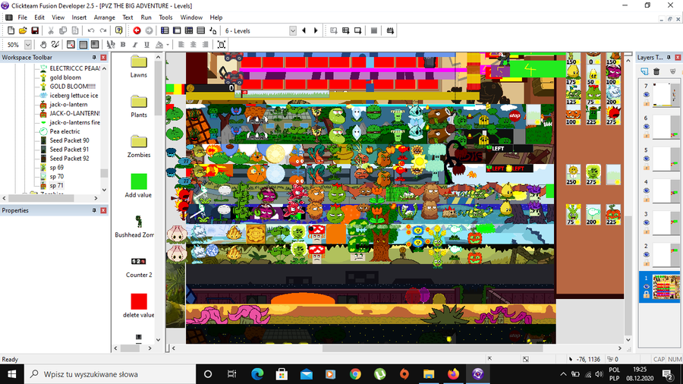Image resolution: width=683 pixels, height=384 pixels.
Task: Open the Tools menu
Action: (165, 17)
